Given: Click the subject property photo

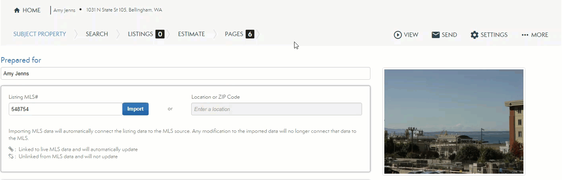Looking at the screenshot, I should point(453,121).
